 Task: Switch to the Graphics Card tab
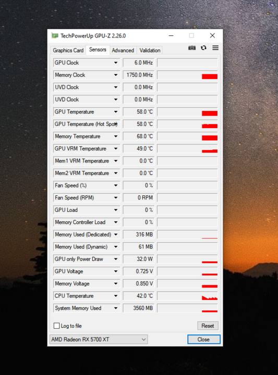click(x=68, y=50)
